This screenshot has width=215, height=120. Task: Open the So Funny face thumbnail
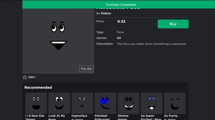175,103
